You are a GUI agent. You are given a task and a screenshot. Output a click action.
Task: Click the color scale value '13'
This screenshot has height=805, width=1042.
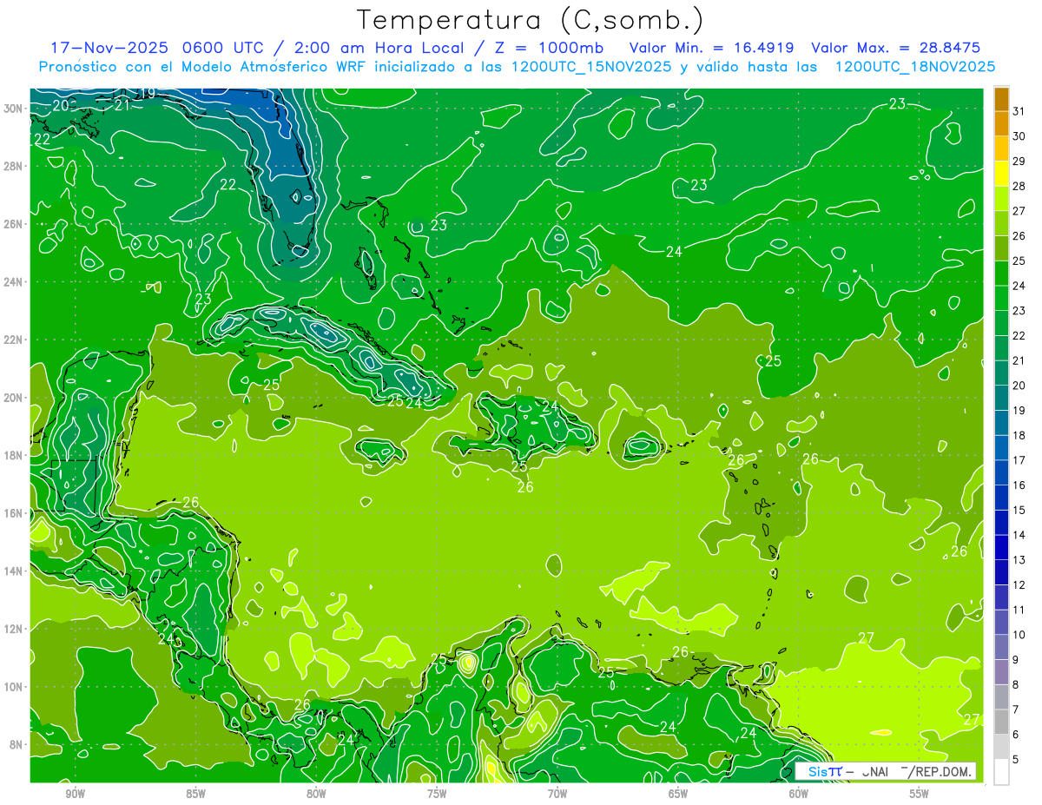point(1019,560)
